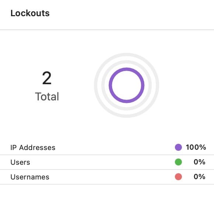The image size is (214, 203).
Task: Click the empty space in IP Addresses row
Action: [115, 147]
